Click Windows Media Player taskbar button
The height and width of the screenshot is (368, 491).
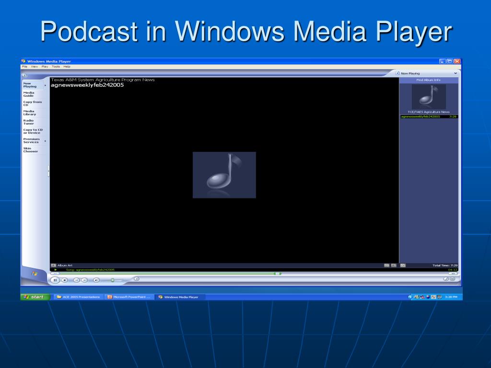click(180, 297)
